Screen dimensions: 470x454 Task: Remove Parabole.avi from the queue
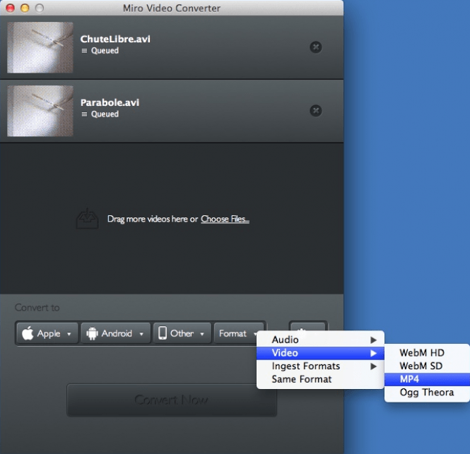tap(316, 111)
